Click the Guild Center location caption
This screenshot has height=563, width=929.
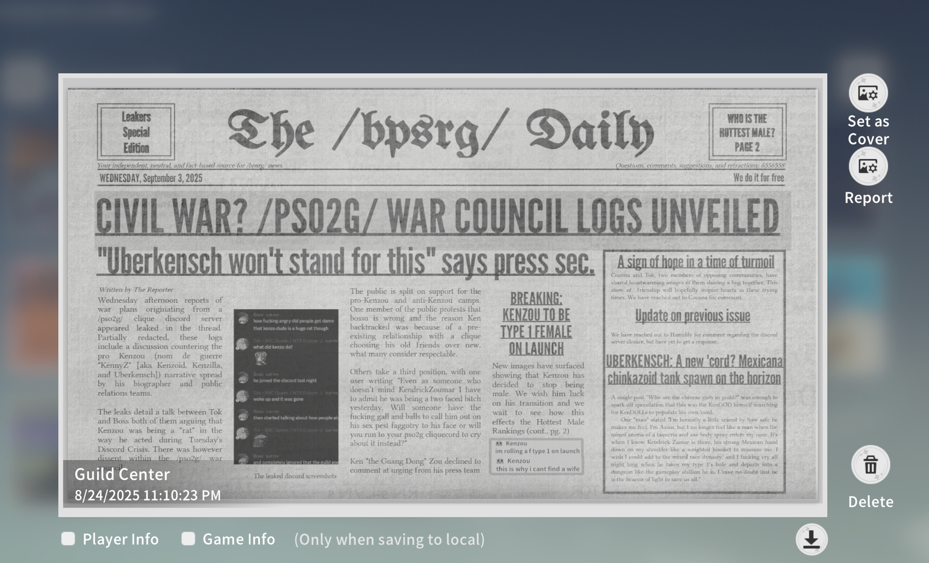(x=122, y=474)
